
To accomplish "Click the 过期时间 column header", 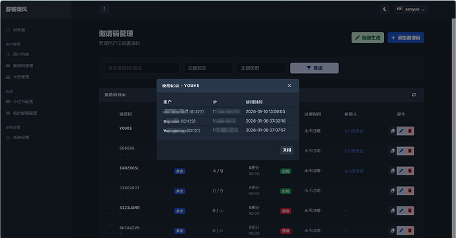I will pyautogui.click(x=313, y=114).
